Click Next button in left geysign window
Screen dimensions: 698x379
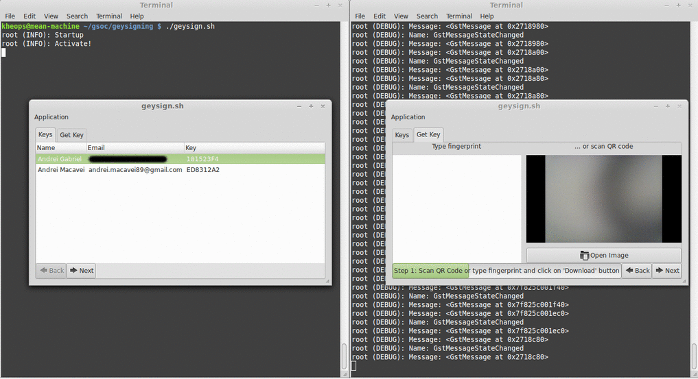[82, 271]
